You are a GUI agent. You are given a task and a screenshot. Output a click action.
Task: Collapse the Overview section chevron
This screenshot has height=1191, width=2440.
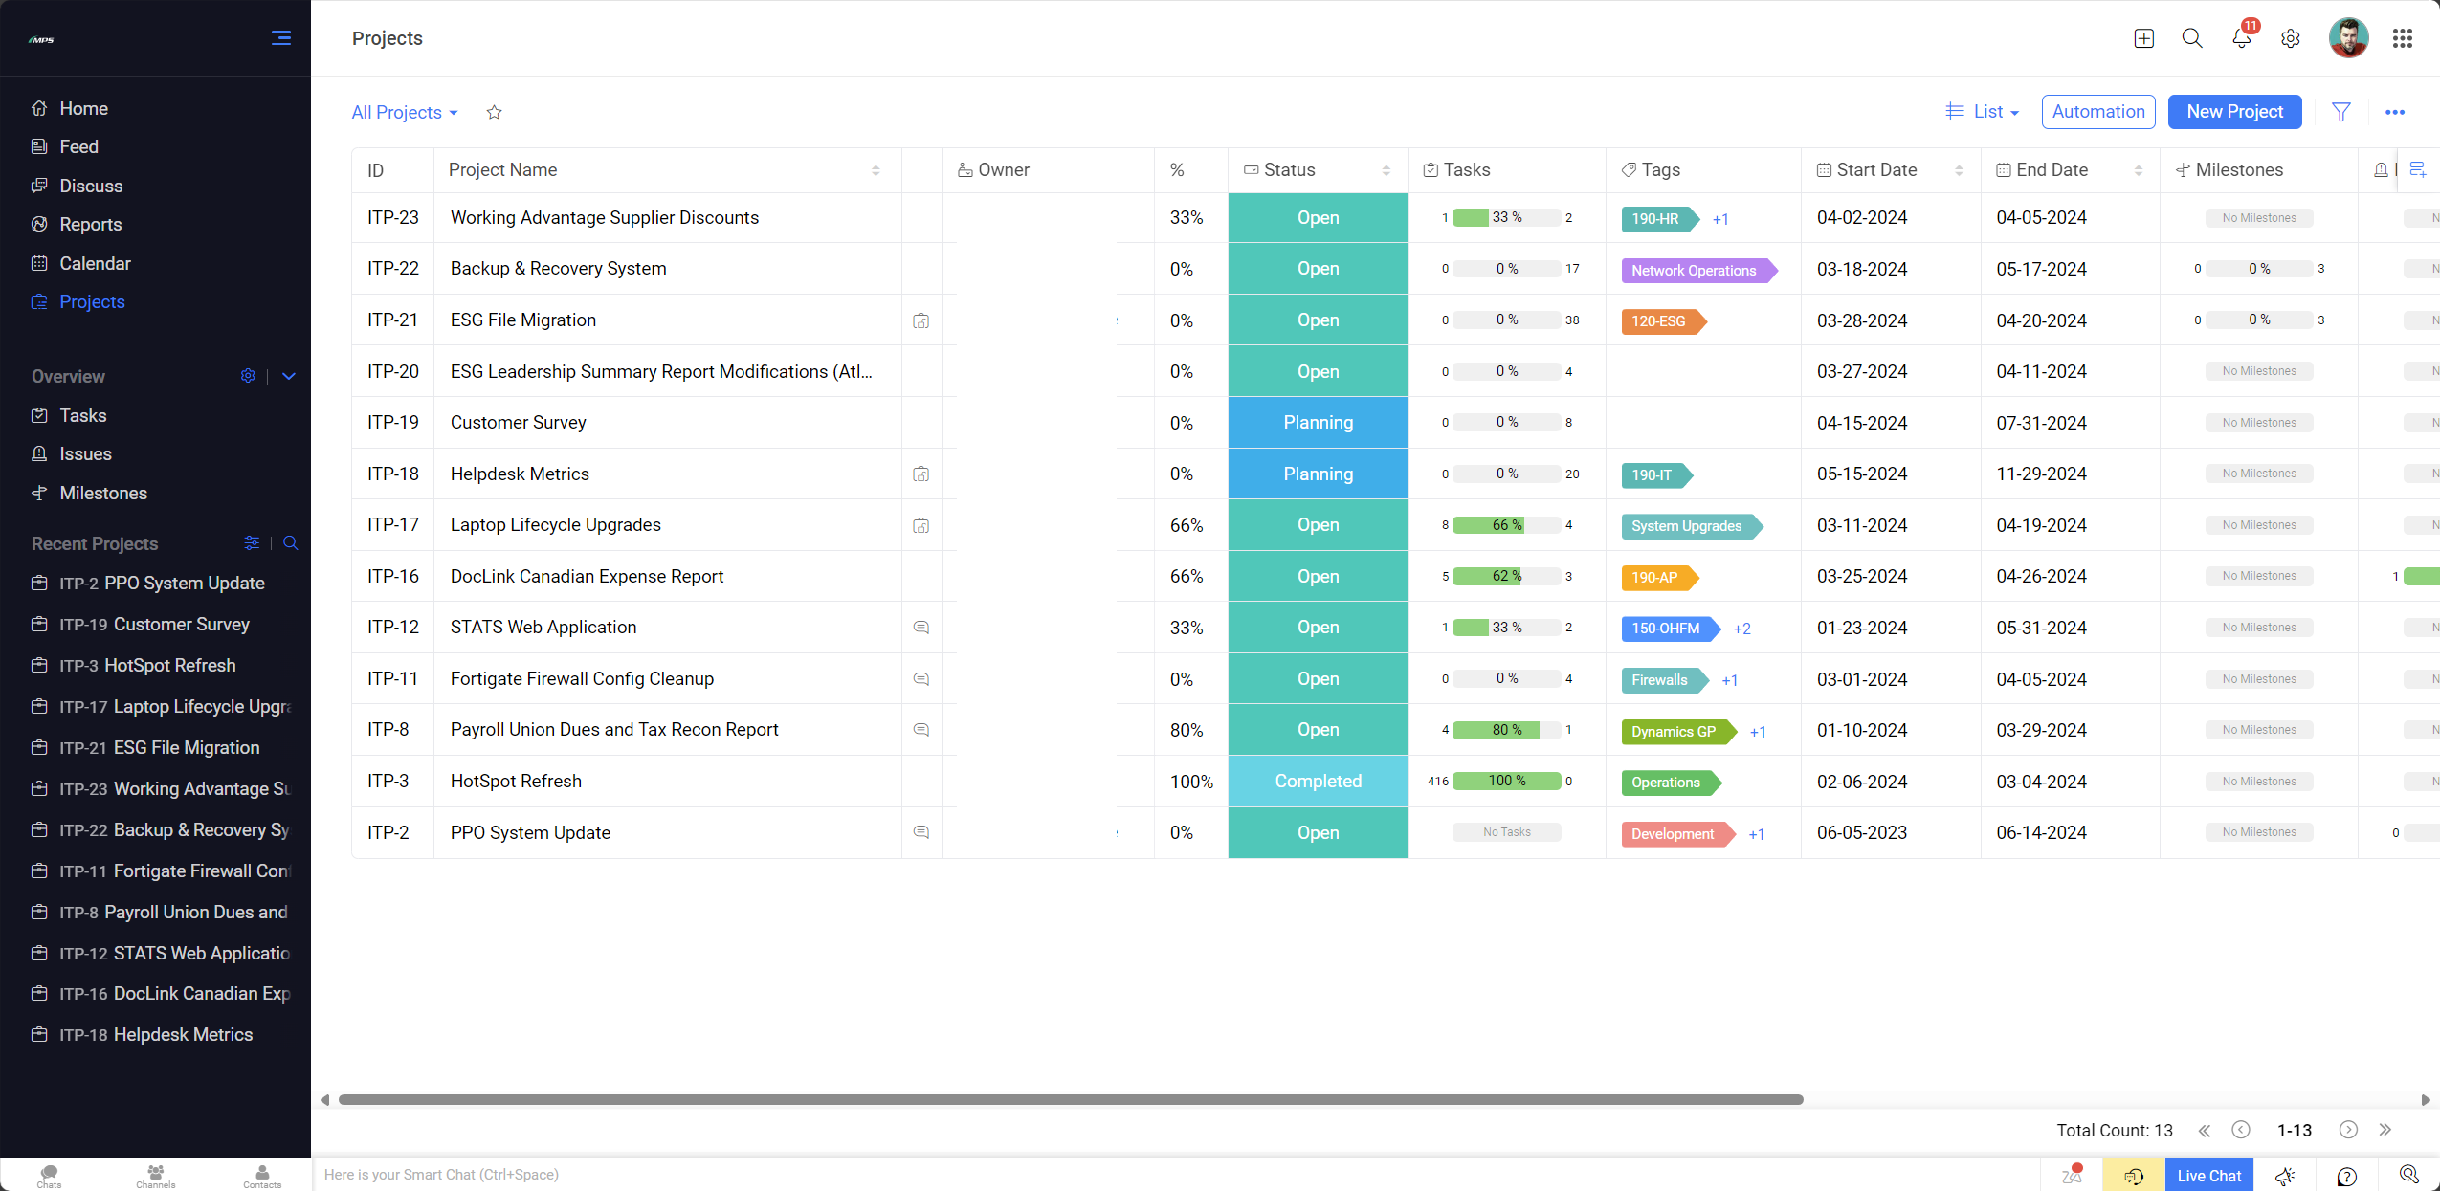pyautogui.click(x=289, y=376)
